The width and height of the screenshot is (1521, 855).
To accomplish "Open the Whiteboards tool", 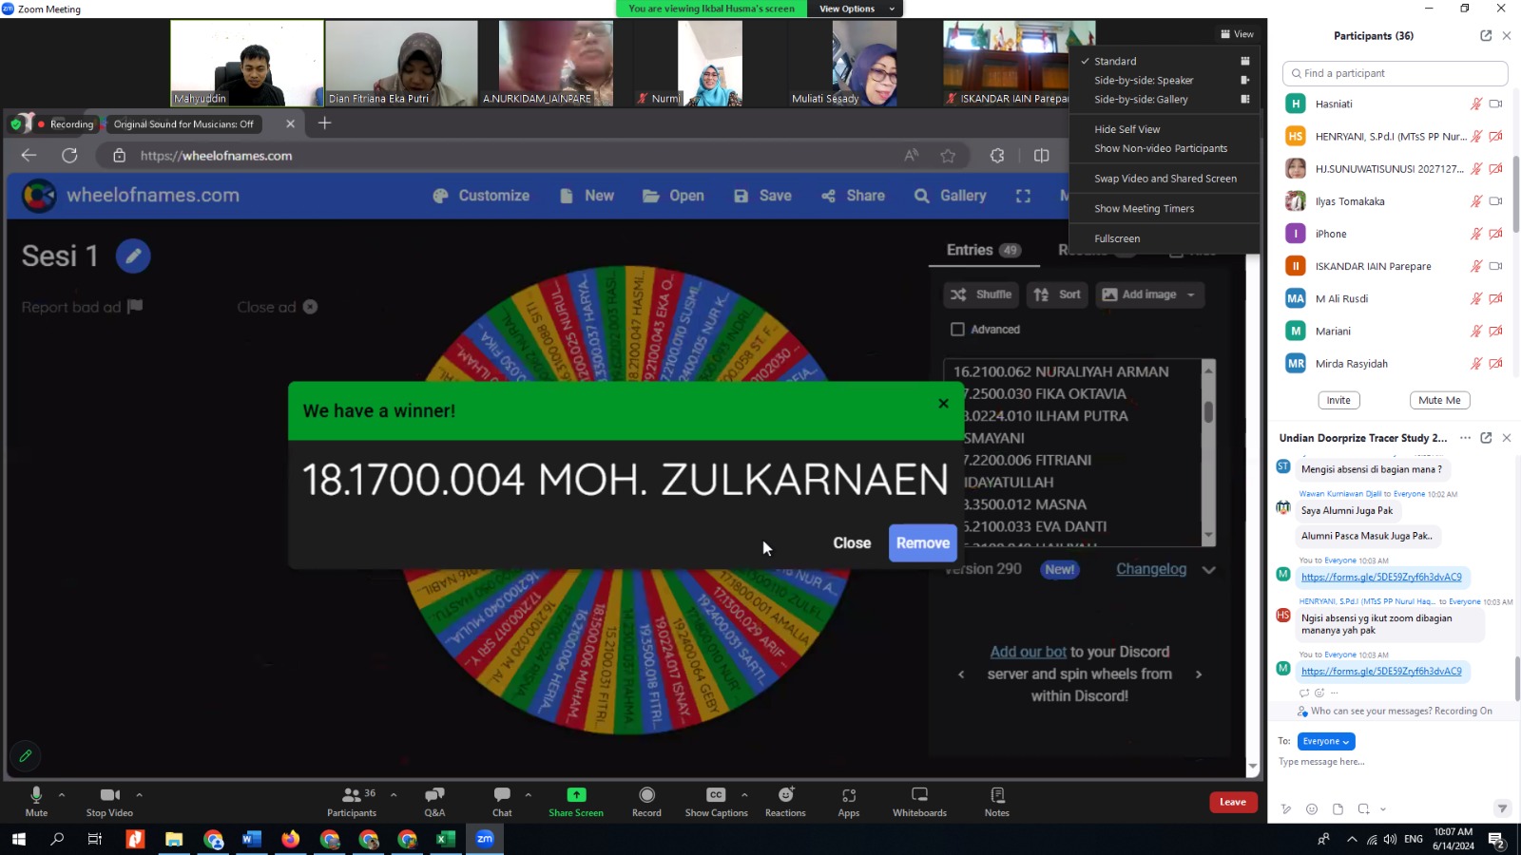I will click(919, 795).
